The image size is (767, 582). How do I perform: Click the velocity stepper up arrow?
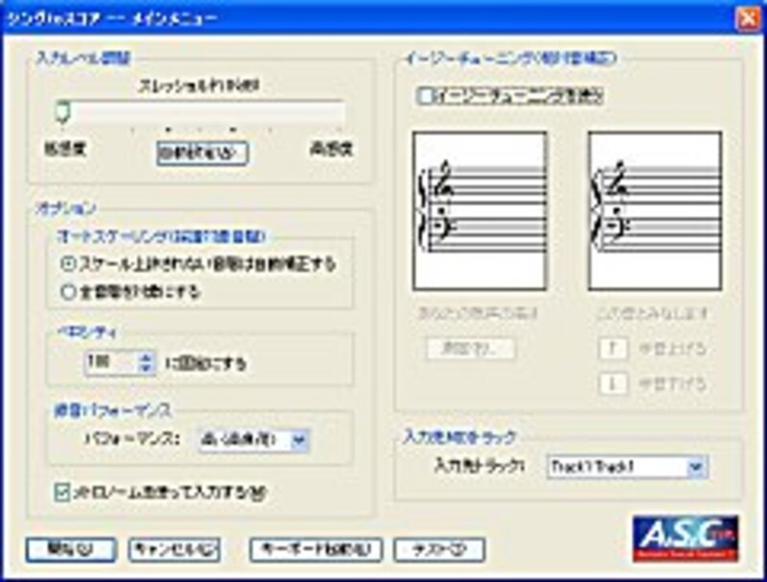pyautogui.click(x=146, y=357)
